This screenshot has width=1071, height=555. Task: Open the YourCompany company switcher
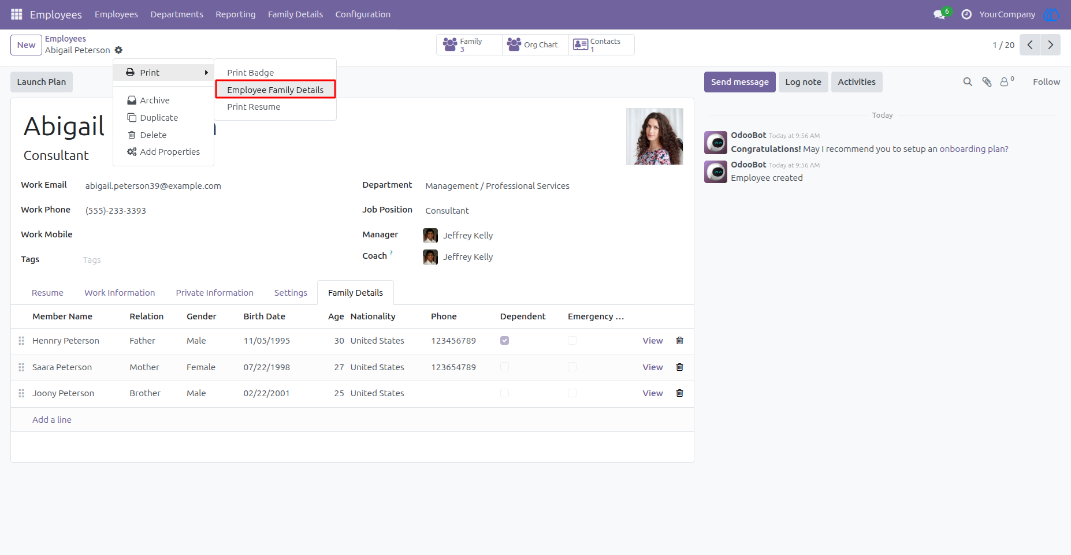tap(1007, 14)
